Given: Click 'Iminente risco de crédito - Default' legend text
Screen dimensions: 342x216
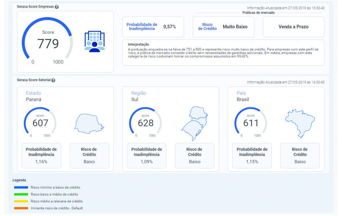Looking at the screenshot, I should pos(57,208).
